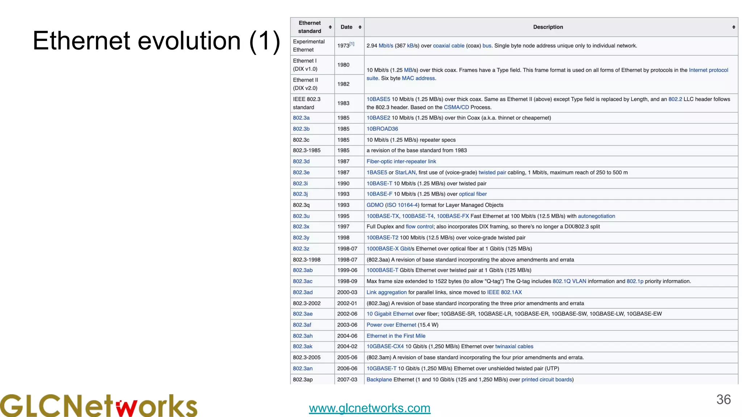Open the 10GBASE-T link
Image resolution: width=742 pixels, height=417 pixels.
click(382, 368)
